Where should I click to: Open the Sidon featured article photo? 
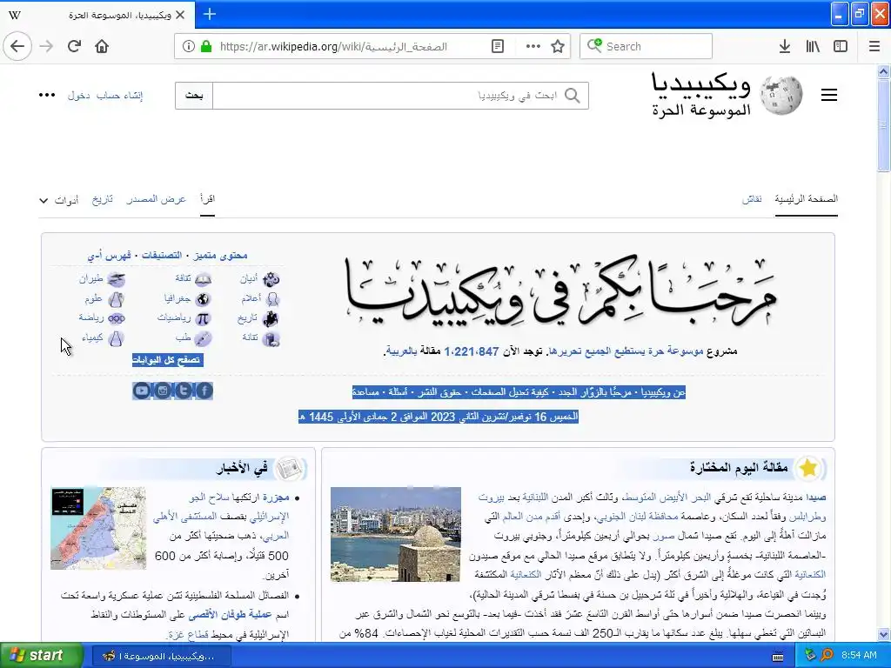(396, 534)
